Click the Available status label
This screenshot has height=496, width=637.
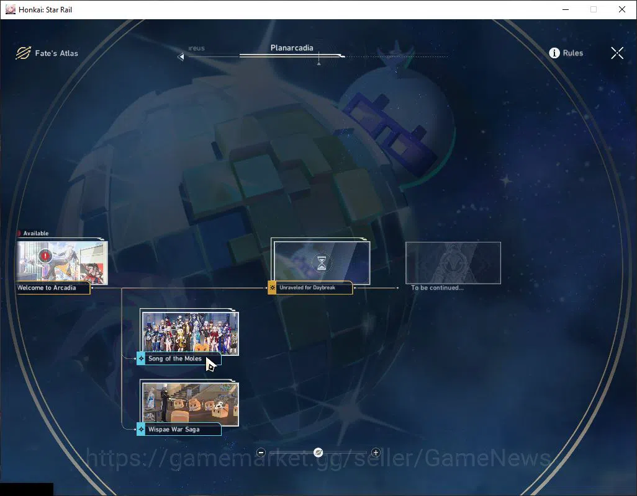coord(36,233)
